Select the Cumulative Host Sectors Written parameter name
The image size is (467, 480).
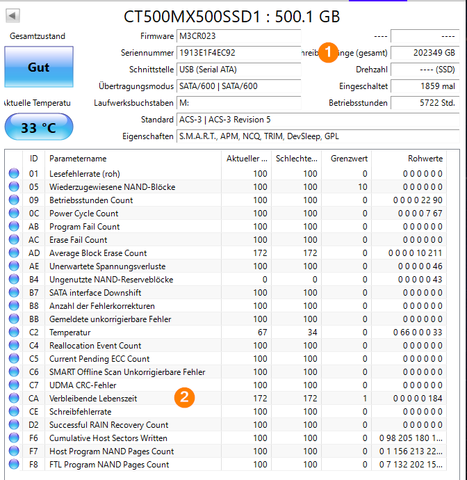pos(108,438)
